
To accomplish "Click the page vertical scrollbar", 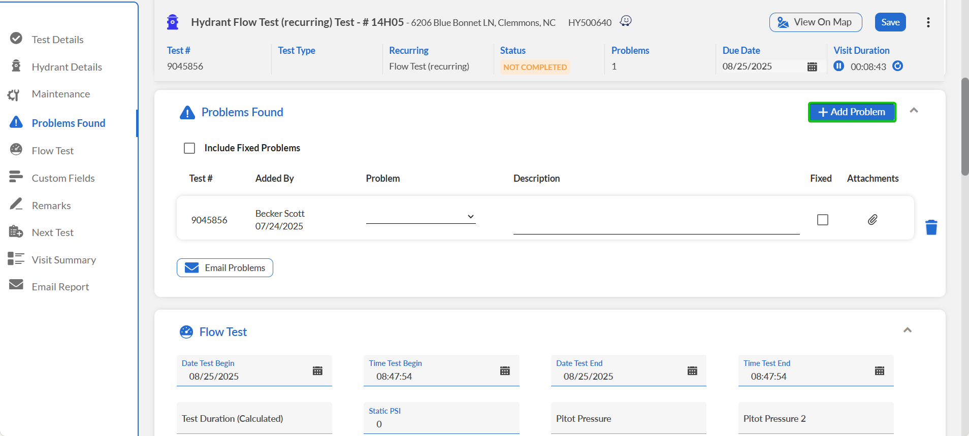I will [x=964, y=127].
